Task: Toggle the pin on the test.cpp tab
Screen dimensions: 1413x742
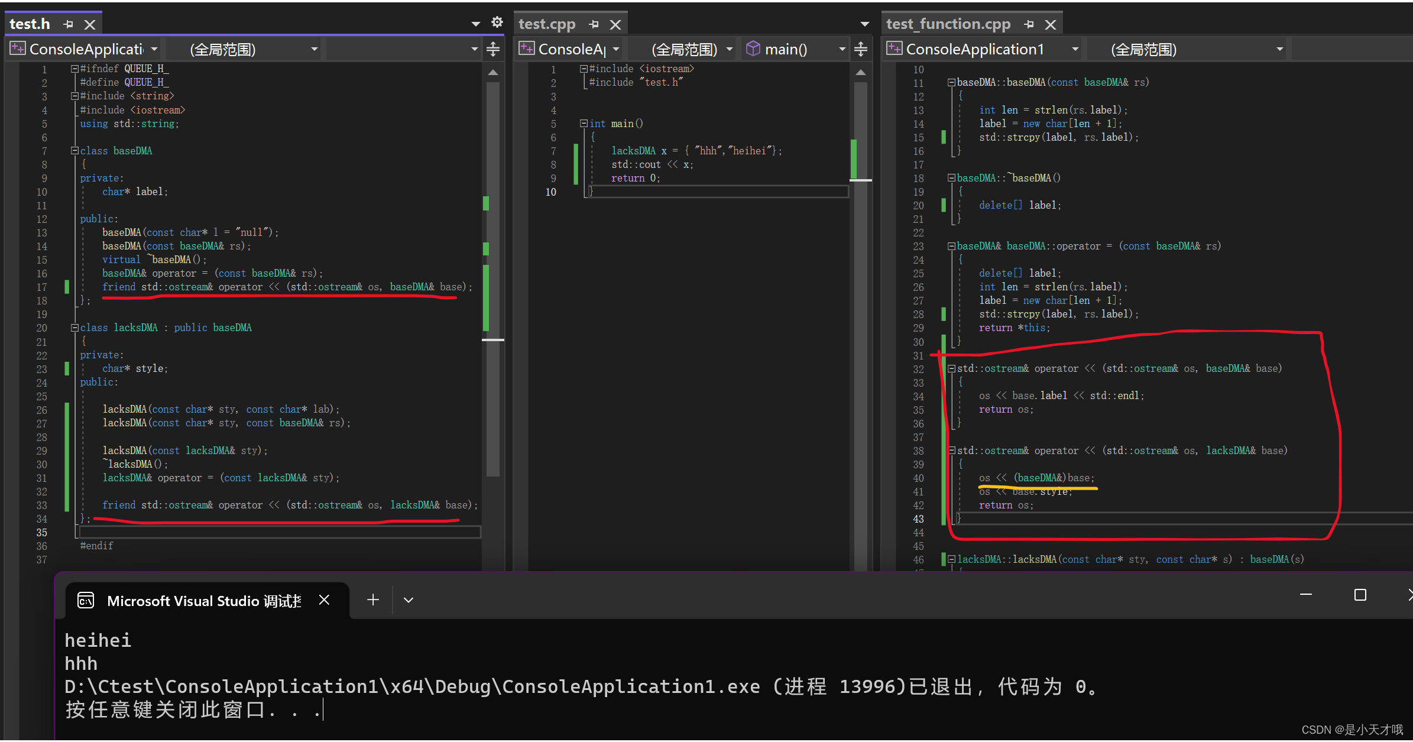Action: pyautogui.click(x=593, y=24)
